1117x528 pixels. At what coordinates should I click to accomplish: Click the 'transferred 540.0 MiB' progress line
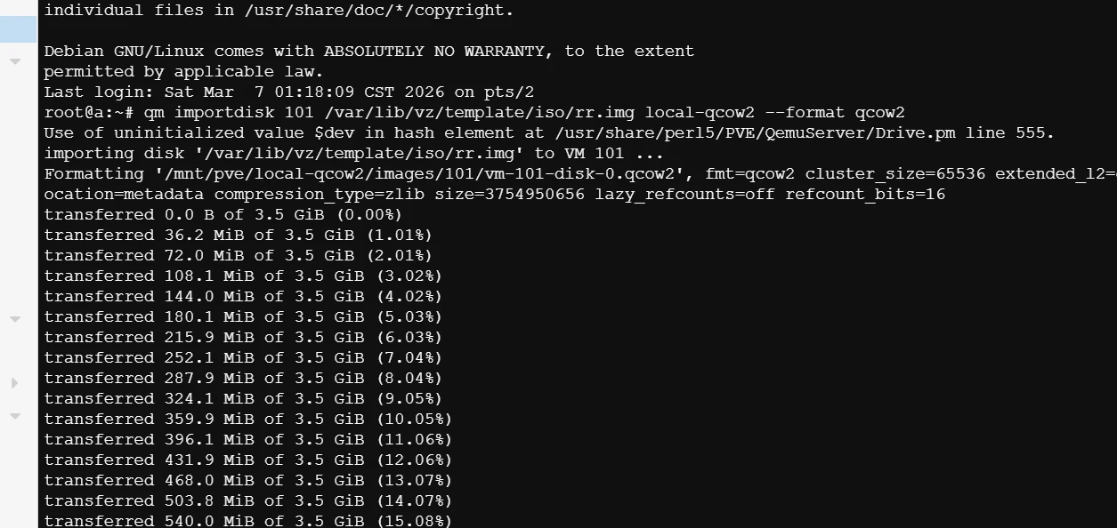click(x=247, y=521)
